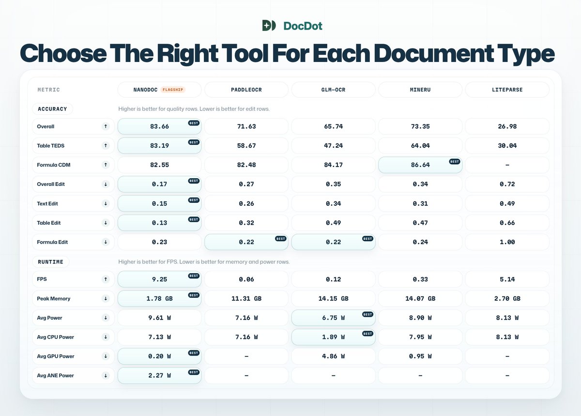
Task: Click the ACCURACY section label
Action: (52, 109)
